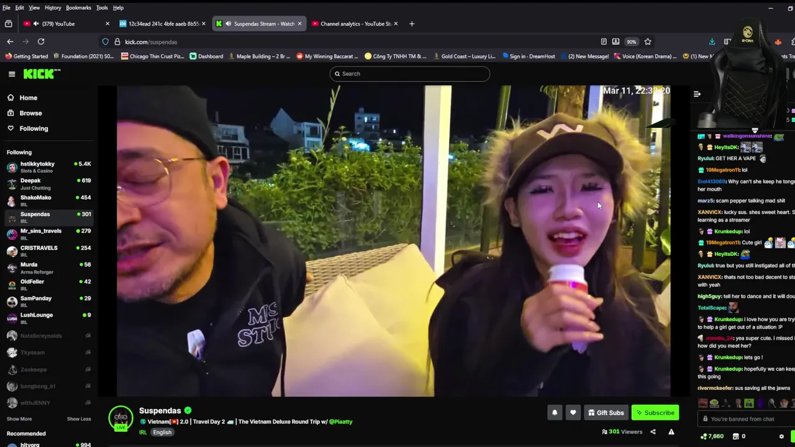Open the Tools menu
This screenshot has height=447, width=795.
102,7
